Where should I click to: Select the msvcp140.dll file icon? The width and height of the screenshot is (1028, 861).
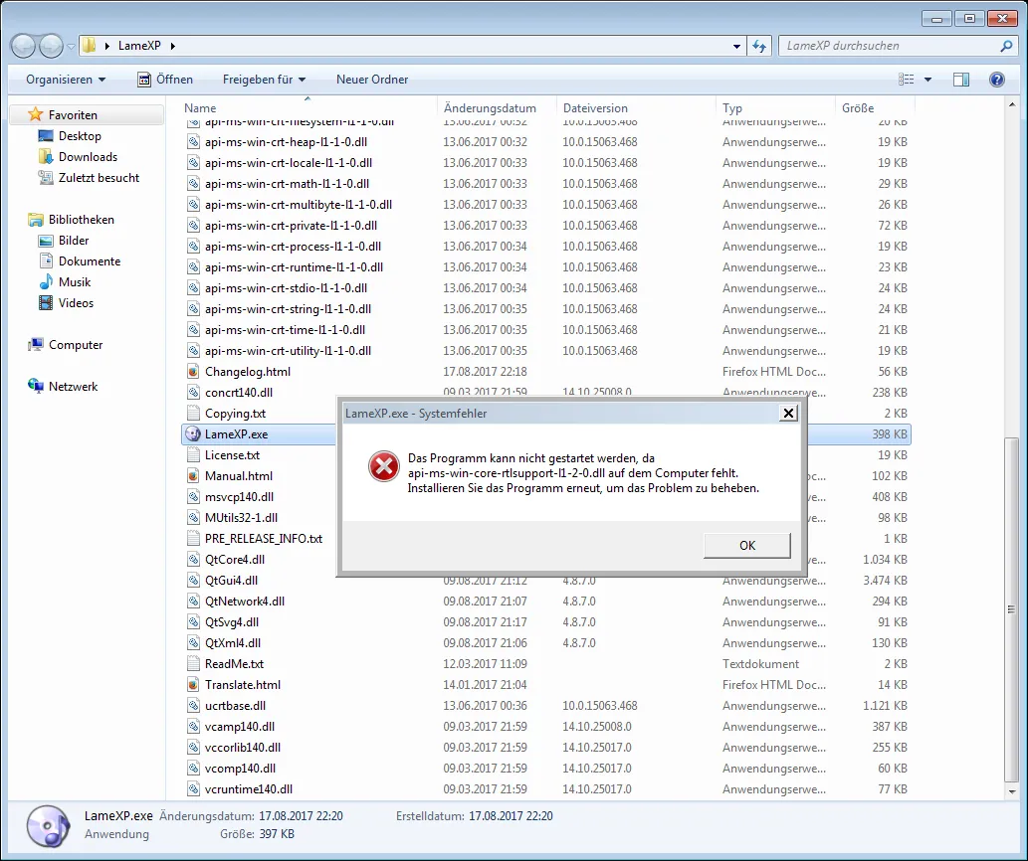(x=193, y=496)
